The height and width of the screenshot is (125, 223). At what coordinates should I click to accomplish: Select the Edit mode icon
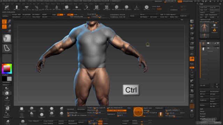pyautogui.click(x=4, y=22)
